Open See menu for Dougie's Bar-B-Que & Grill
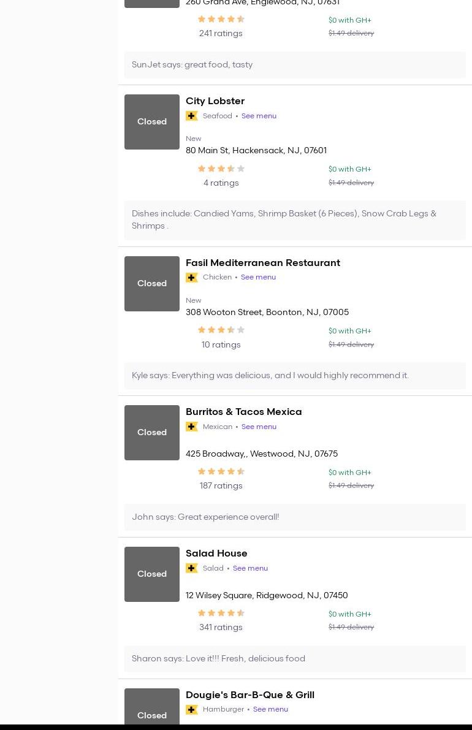Image resolution: width=472 pixels, height=730 pixels. (x=270, y=709)
